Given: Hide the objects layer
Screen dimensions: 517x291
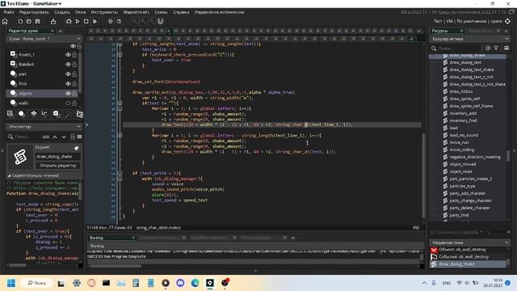Looking at the screenshot, I should pyautogui.click(x=68, y=94).
